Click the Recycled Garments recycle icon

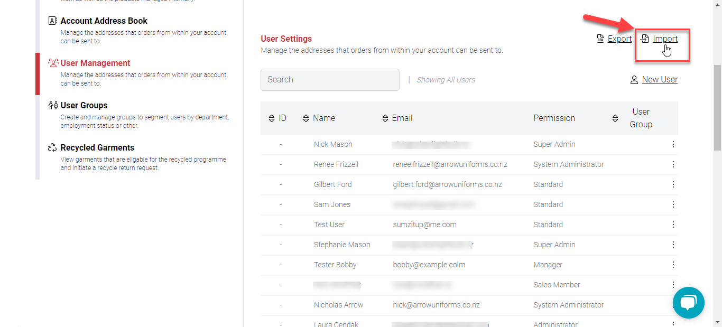(52, 147)
